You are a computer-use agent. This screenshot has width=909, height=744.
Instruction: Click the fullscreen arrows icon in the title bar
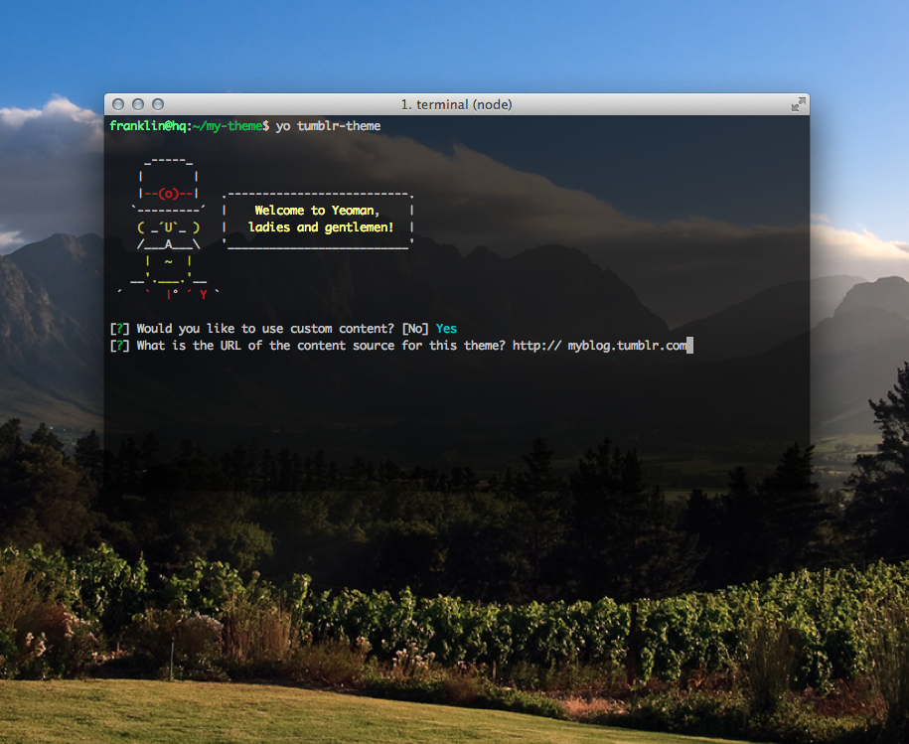[x=799, y=104]
